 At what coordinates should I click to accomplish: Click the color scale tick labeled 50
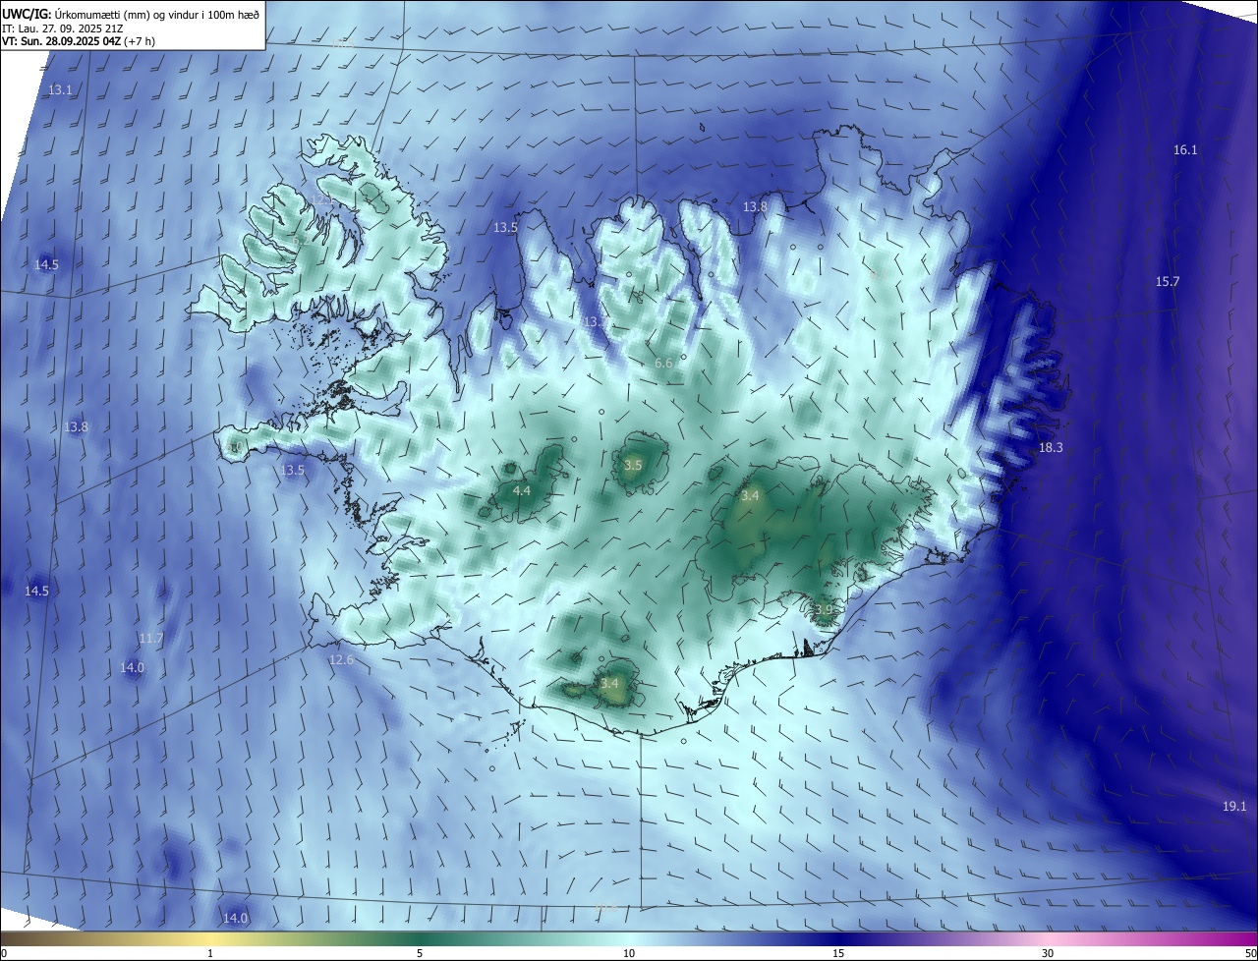pos(1249,953)
